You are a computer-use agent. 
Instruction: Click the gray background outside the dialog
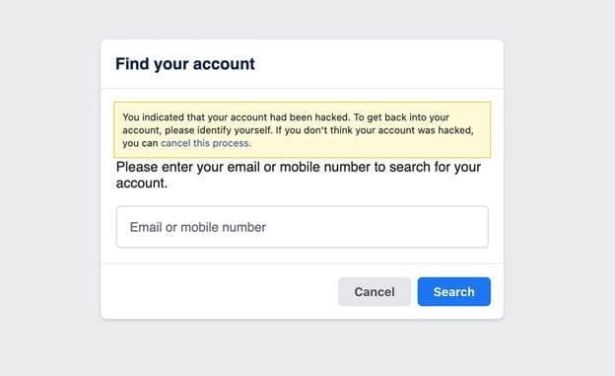pyautogui.click(x=50, y=188)
